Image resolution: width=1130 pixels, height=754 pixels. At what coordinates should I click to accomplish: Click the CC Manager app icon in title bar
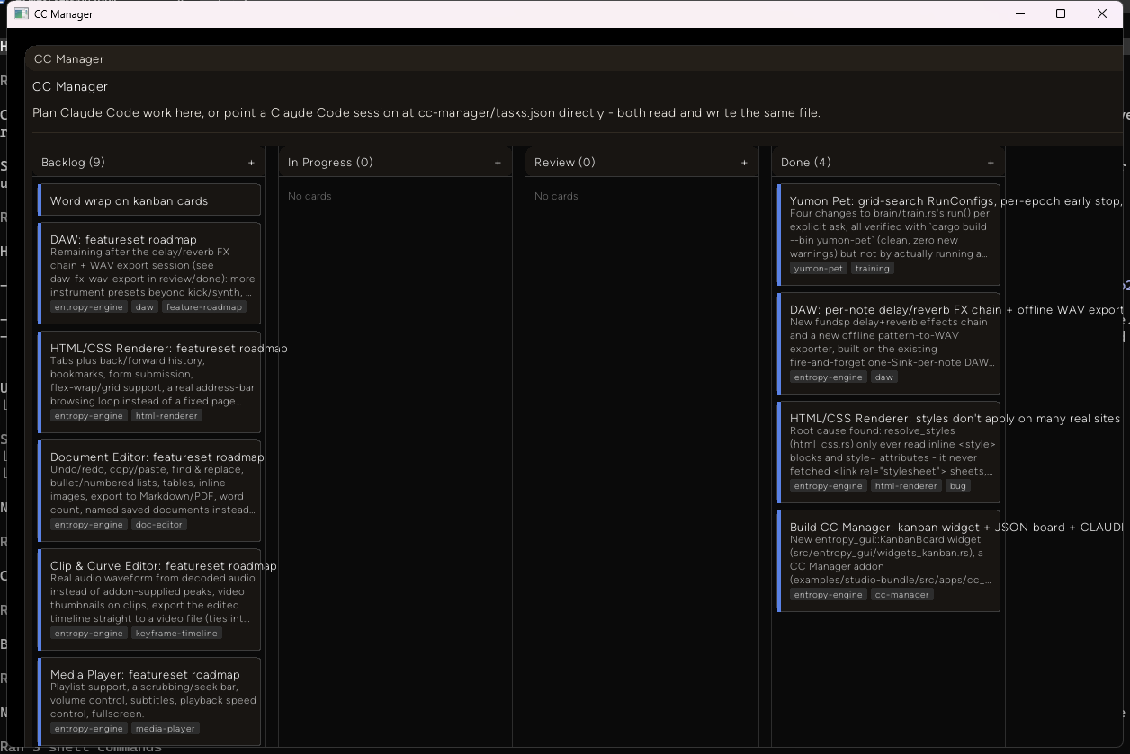[22, 13]
